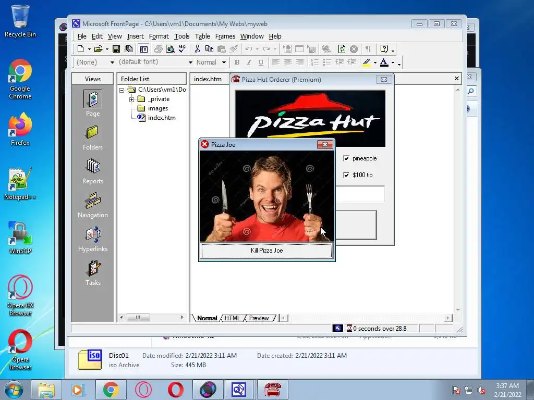Click the Pizza Joe photo
Image resolution: width=534 pixels, height=400 pixels.
266,196
